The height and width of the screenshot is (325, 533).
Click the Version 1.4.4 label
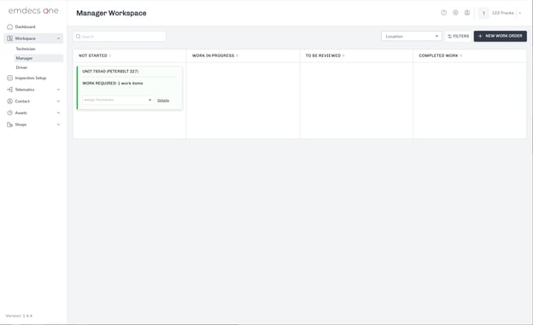(x=19, y=316)
